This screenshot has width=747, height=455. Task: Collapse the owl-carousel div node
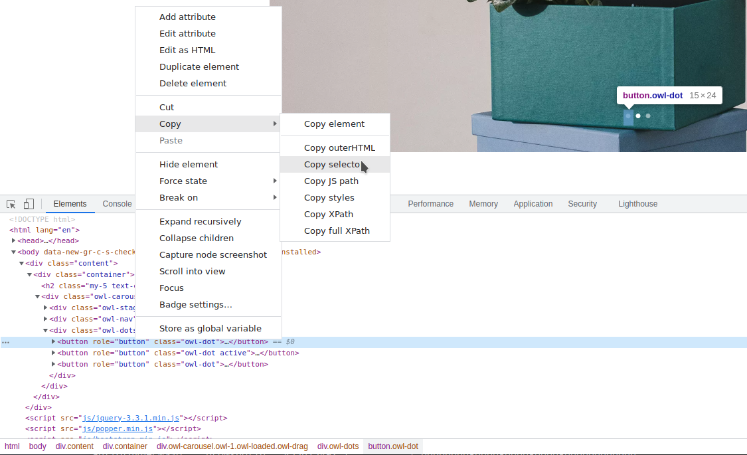[37, 297]
